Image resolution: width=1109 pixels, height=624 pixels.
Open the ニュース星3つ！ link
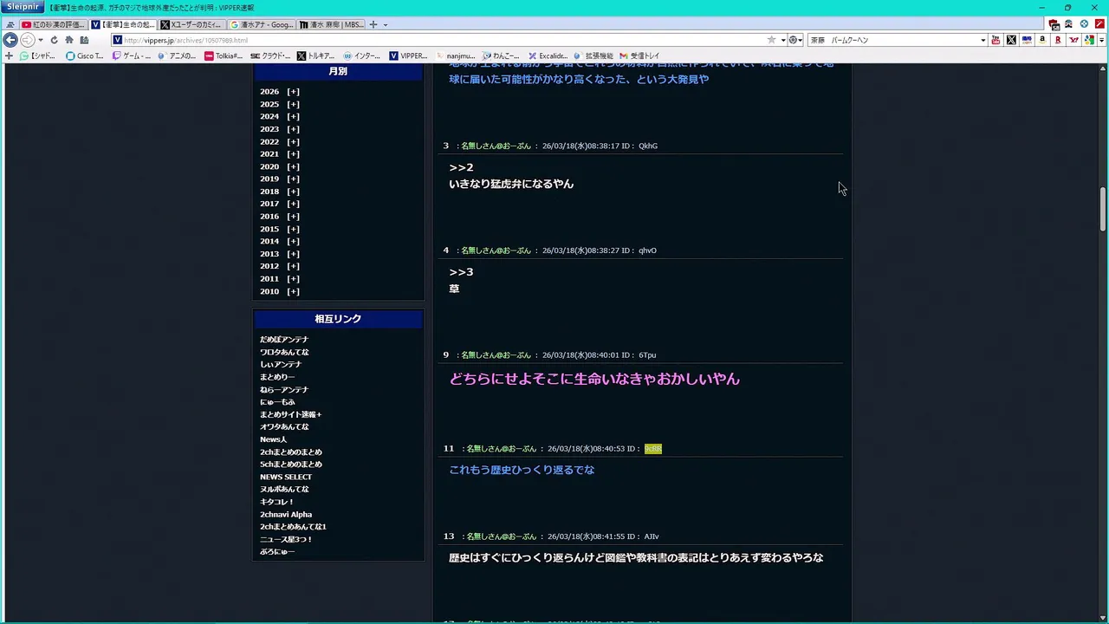(x=286, y=540)
